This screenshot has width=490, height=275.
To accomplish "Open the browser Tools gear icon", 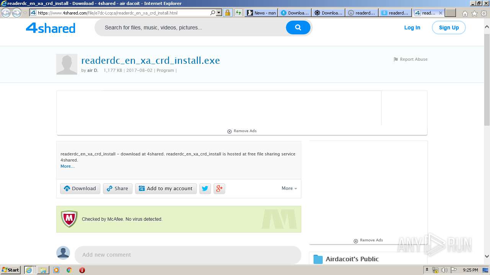I will click(484, 13).
